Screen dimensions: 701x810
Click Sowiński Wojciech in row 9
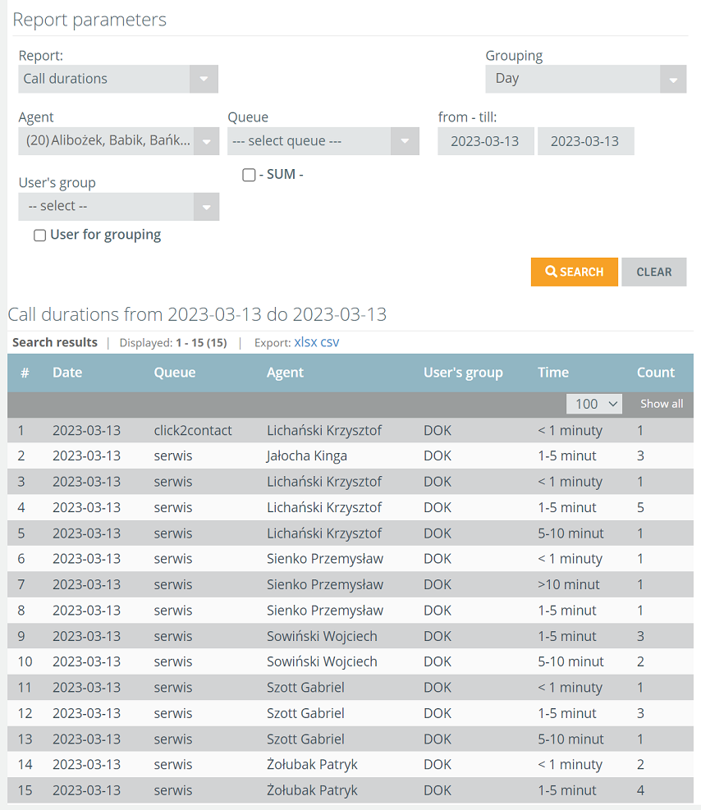[x=322, y=637]
